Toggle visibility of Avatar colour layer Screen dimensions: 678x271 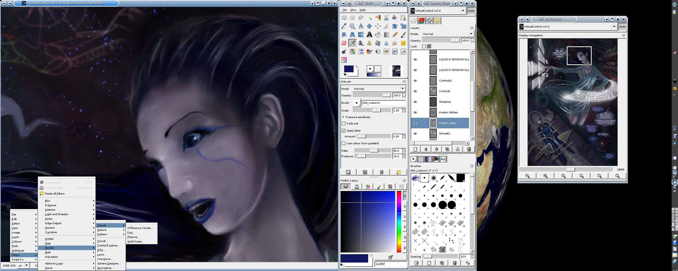415,123
